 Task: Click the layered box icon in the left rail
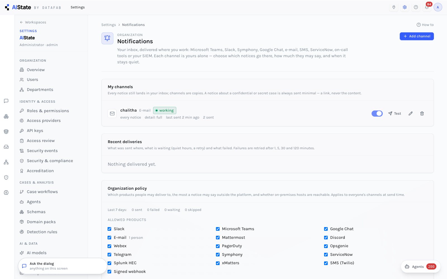click(x=6, y=131)
